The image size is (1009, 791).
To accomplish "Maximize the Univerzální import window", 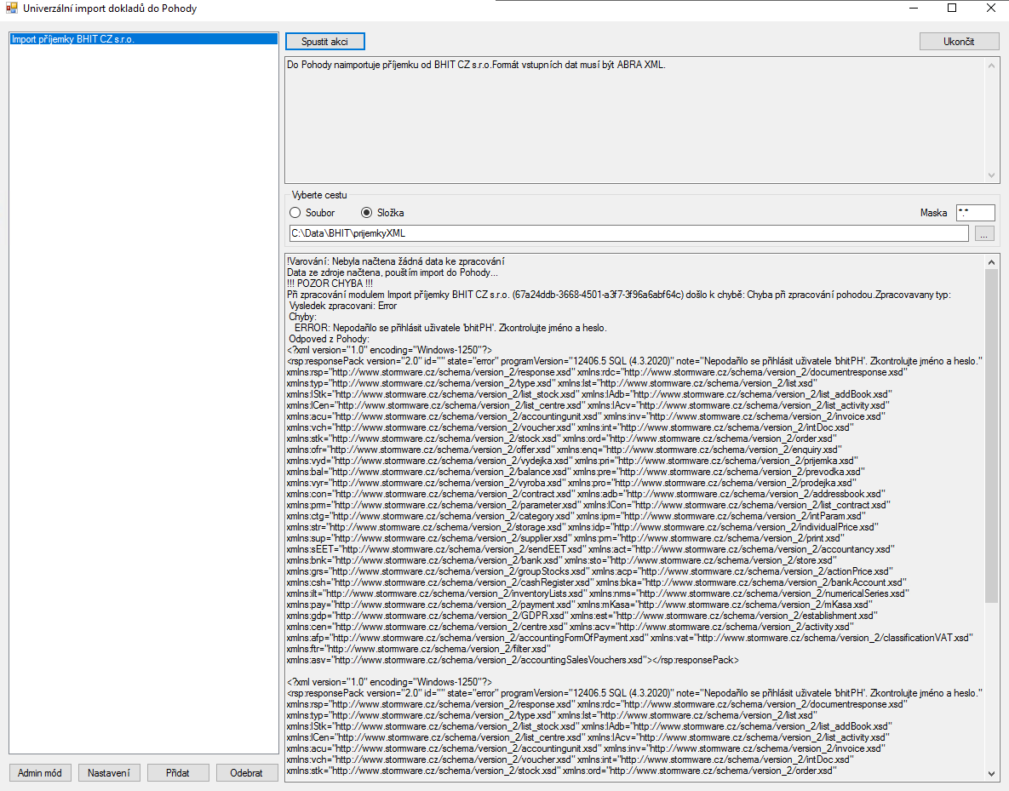I will tap(952, 9).
